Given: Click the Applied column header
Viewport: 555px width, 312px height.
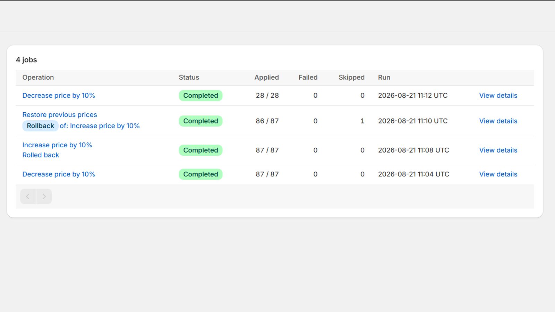Looking at the screenshot, I should (266, 77).
